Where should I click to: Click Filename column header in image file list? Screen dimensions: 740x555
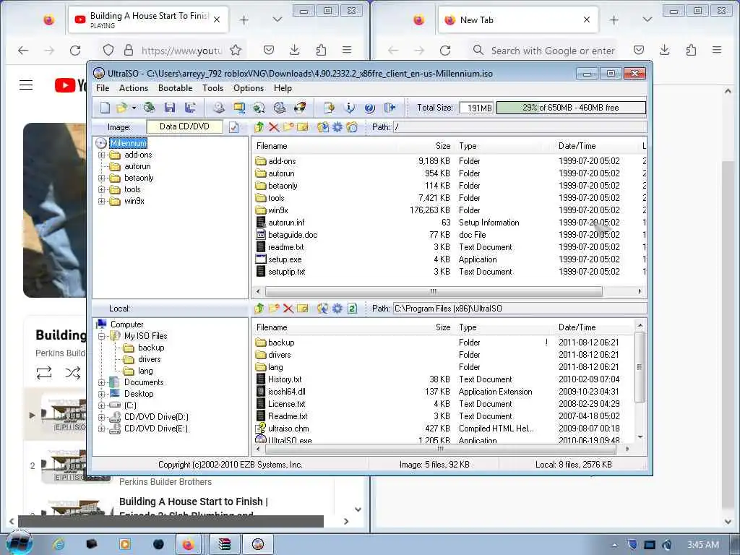(272, 146)
